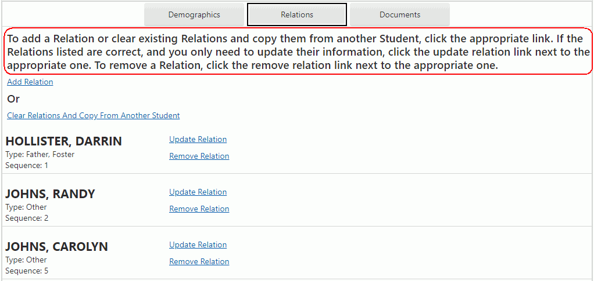The image size is (594, 281).
Task: Click the red-outlined instruction text box
Action: (297, 52)
